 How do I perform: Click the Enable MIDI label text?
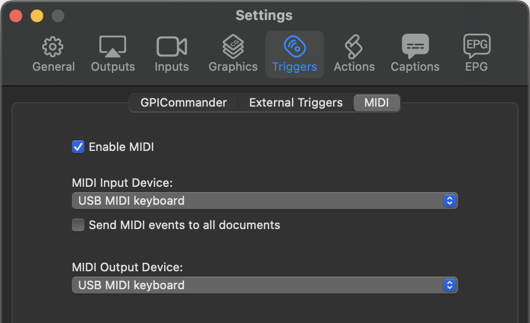[x=121, y=147]
